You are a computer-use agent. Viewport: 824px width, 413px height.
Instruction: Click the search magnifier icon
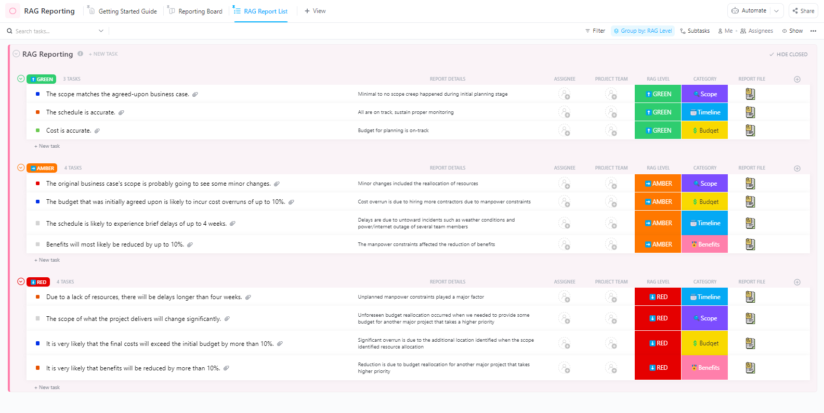(9, 31)
